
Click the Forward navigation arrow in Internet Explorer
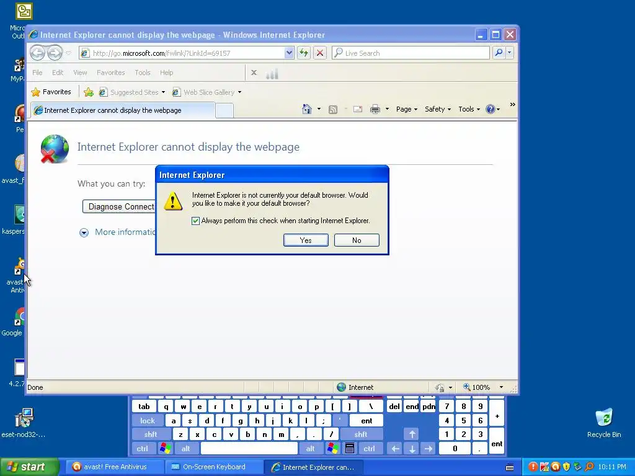55,53
